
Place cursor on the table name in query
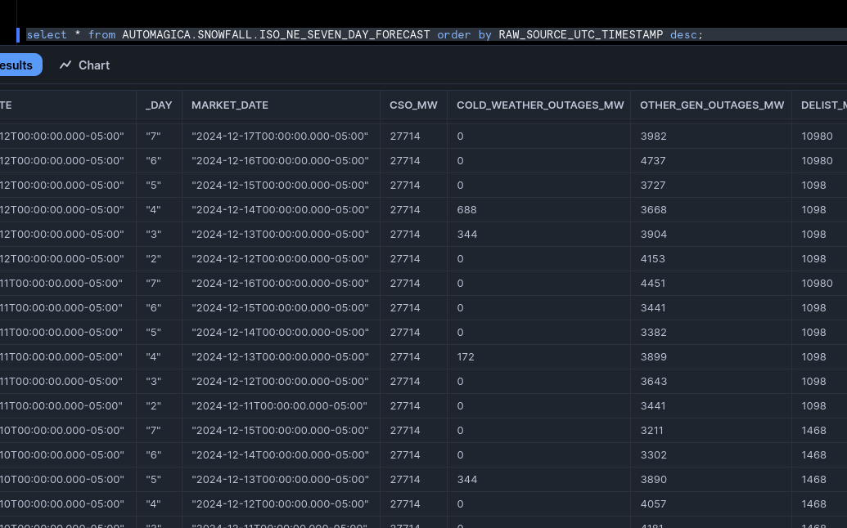(276, 34)
